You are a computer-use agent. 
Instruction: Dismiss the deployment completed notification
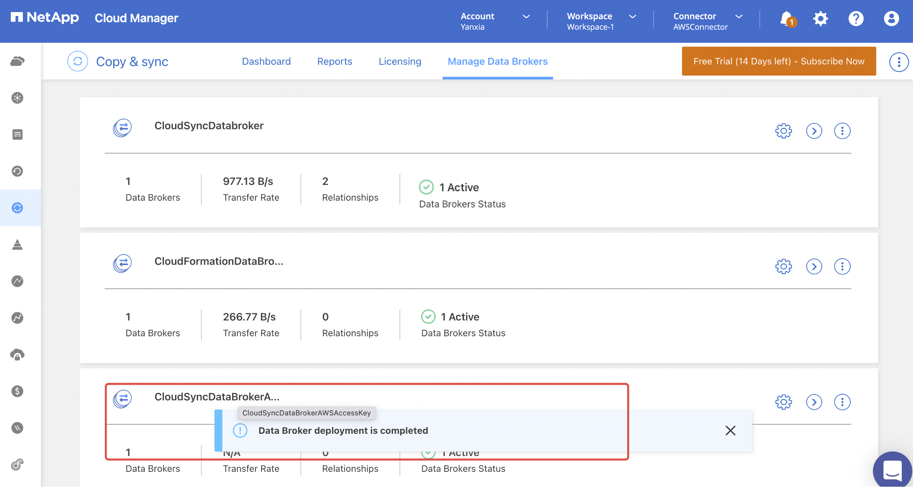click(x=730, y=430)
